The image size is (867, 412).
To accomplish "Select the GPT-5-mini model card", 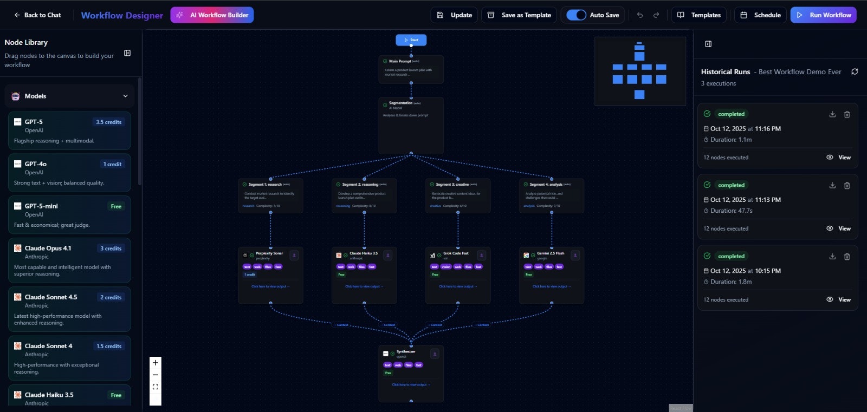I will coord(69,215).
